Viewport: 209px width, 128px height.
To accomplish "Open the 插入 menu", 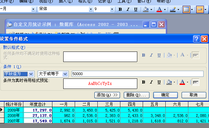I will tap(66, 1).
